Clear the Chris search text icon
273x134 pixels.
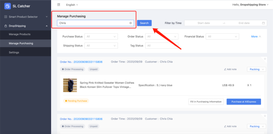pos(131,23)
